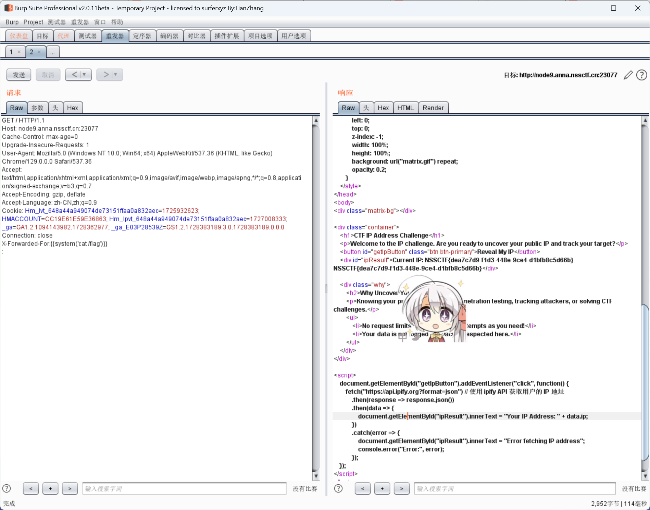Click response scrollbar up arrow
Screen dimensions: 650x510
click(x=645, y=120)
